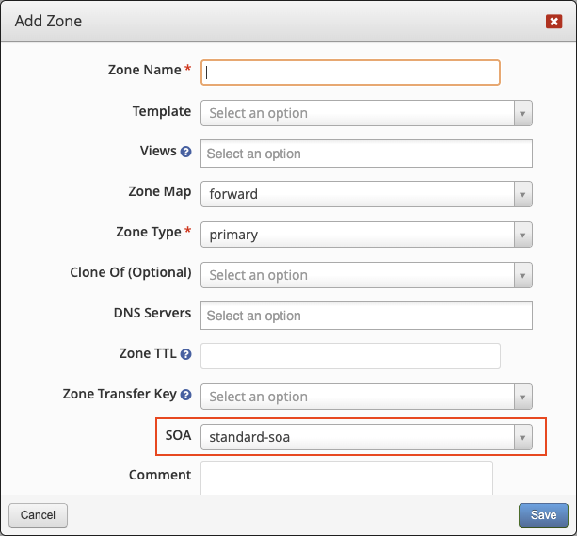Screen dimensions: 577x536
Task: Click the SOA dropdown arrow button
Action: pos(522,437)
